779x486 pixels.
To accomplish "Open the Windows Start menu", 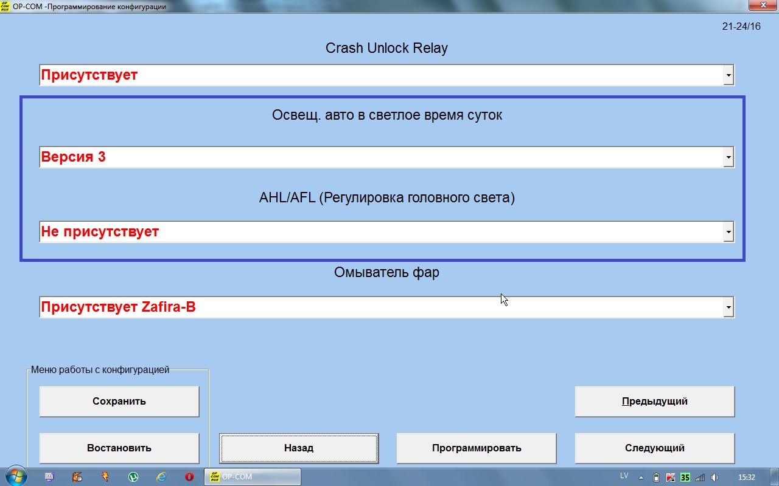I will 15,477.
